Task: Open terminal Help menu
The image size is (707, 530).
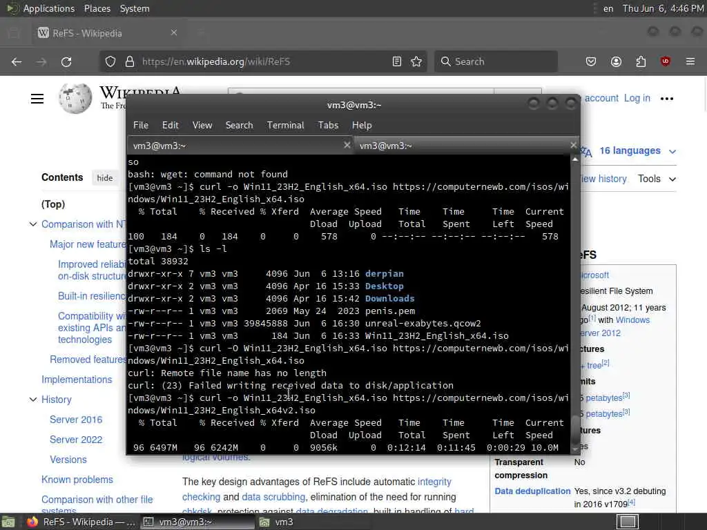Action: 362,126
